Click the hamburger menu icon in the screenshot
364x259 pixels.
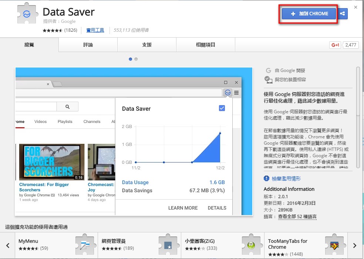(236, 93)
